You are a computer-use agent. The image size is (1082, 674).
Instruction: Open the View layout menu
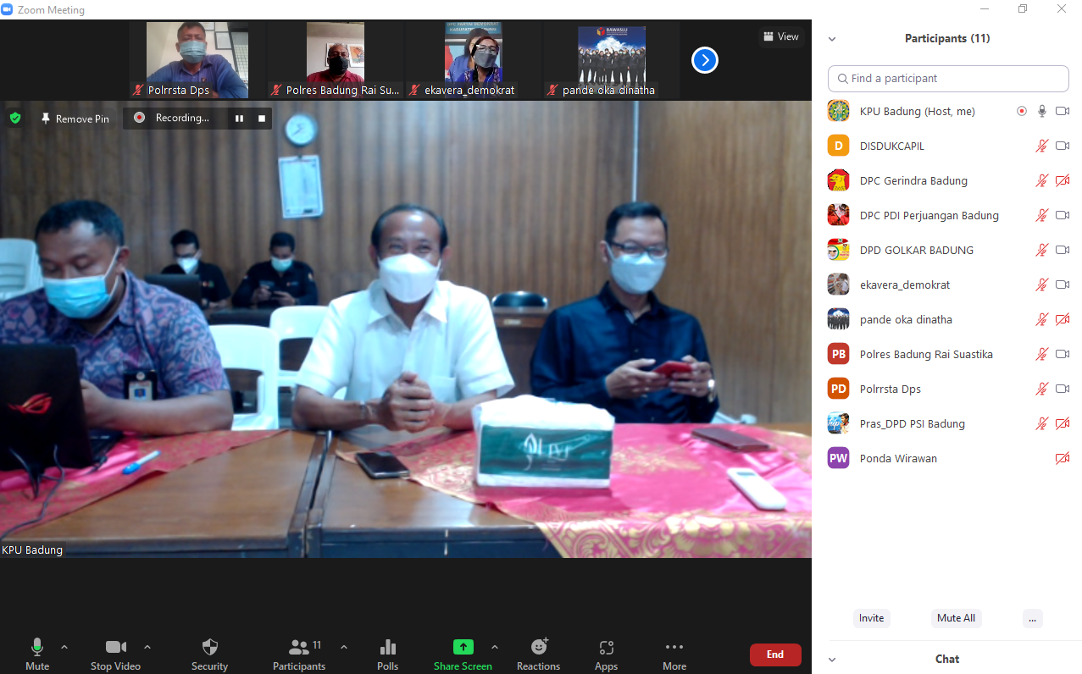tap(780, 36)
